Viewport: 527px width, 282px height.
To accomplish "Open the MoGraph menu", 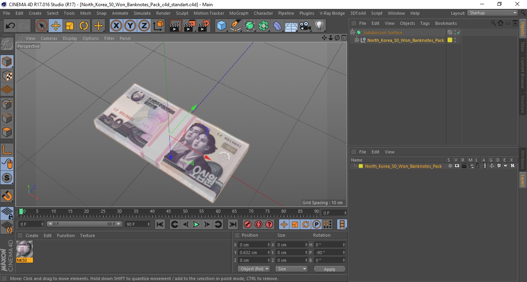I will point(239,13).
